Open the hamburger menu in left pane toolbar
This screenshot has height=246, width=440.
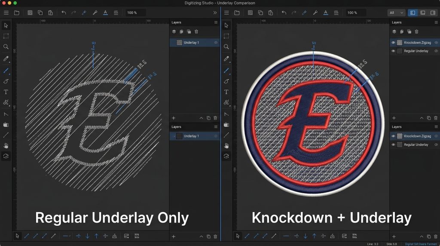6,12
